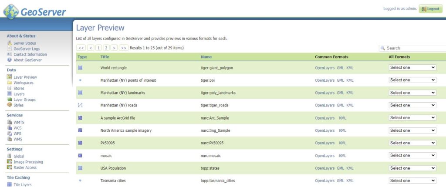Click the Image Processing icon

pos(10,162)
